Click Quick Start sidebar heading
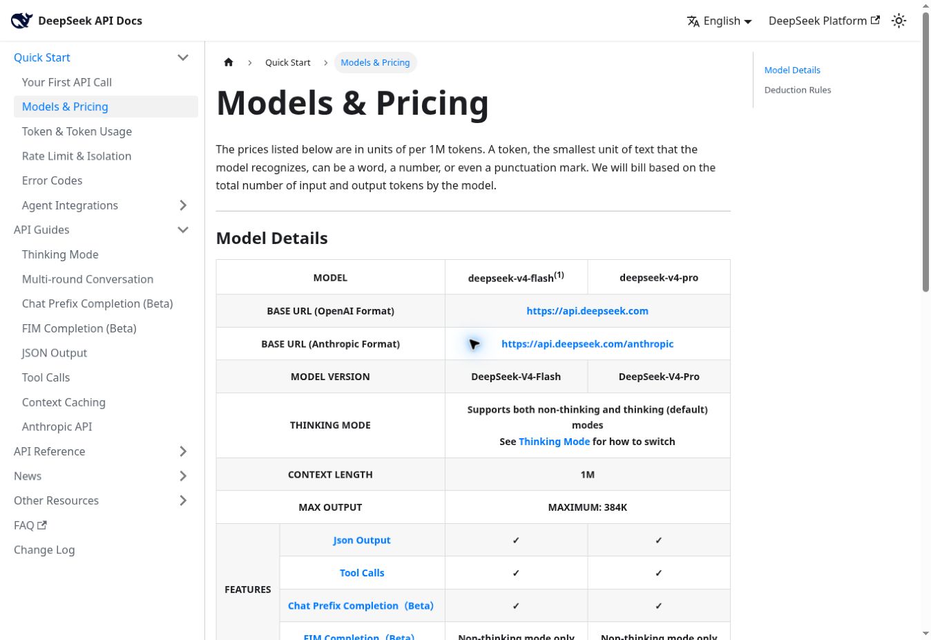This screenshot has height=640, width=931. point(42,57)
